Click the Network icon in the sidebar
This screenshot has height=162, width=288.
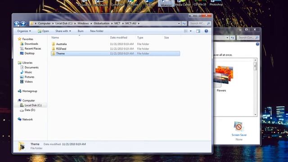(x=19, y=119)
